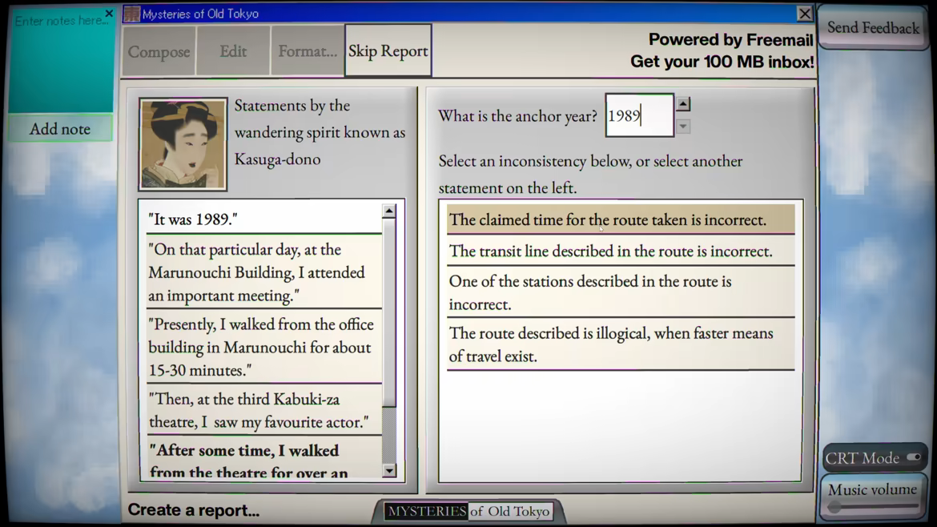The height and width of the screenshot is (527, 937).
Task: Decrease the anchor year with down arrow
Action: [683, 127]
